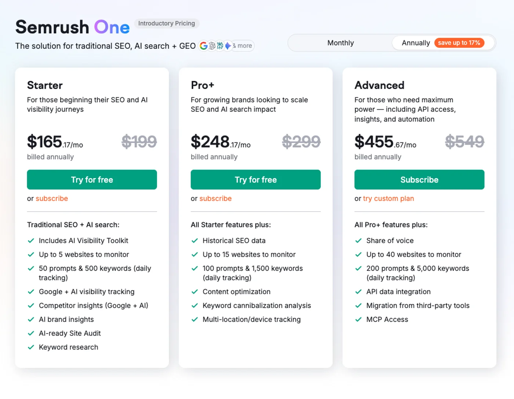Click the ChatGPT logo icon
The width and height of the screenshot is (514, 399).
212,46
